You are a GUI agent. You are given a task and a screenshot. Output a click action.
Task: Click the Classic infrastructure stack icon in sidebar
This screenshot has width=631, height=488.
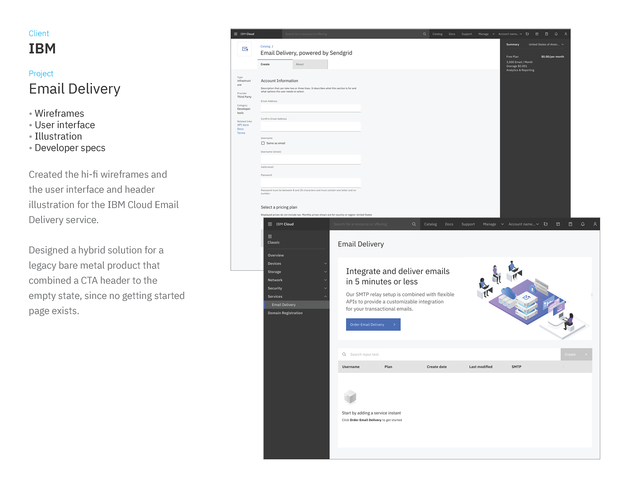pos(270,236)
